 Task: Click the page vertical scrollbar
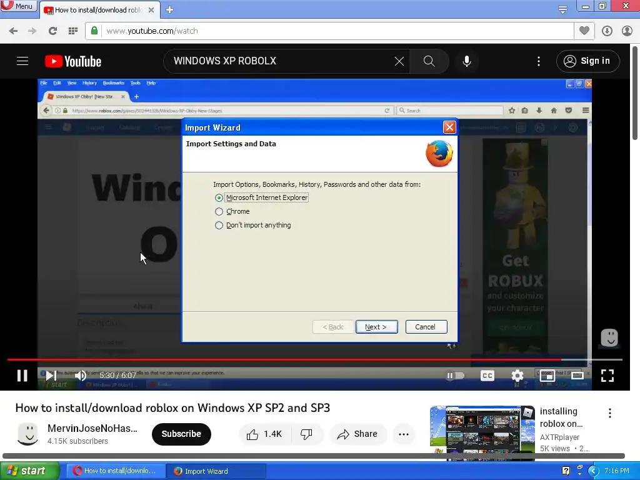pyautogui.click(x=635, y=93)
